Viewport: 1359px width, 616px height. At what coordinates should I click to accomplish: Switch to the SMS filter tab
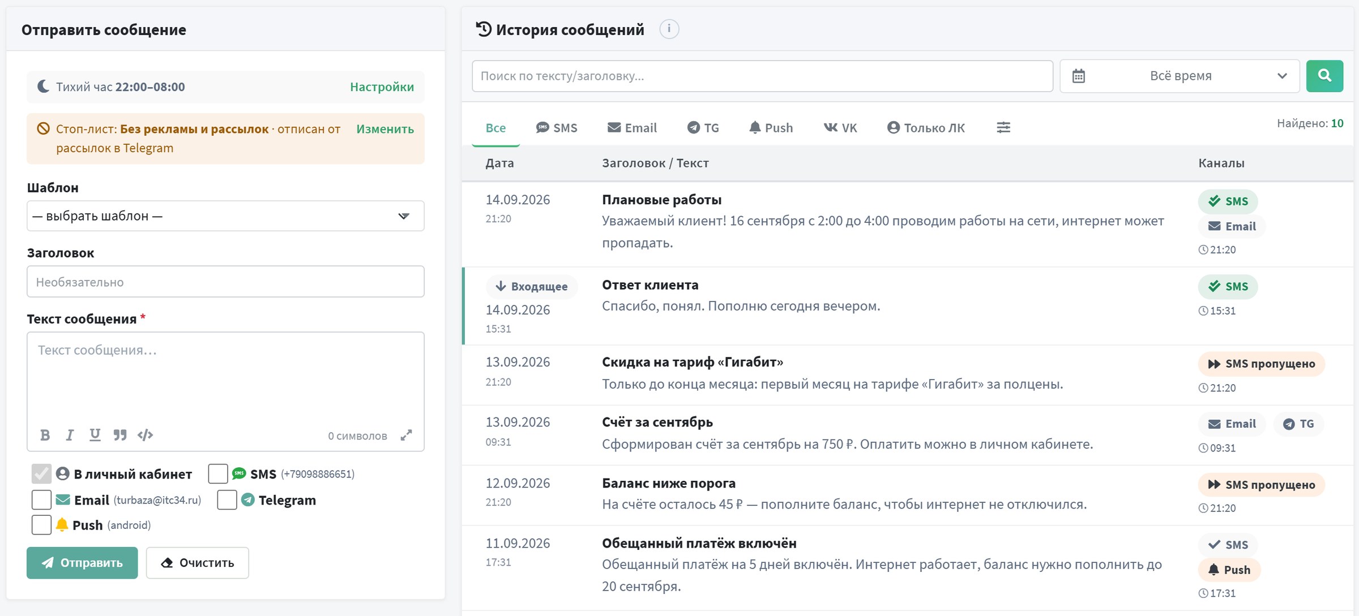click(x=557, y=128)
